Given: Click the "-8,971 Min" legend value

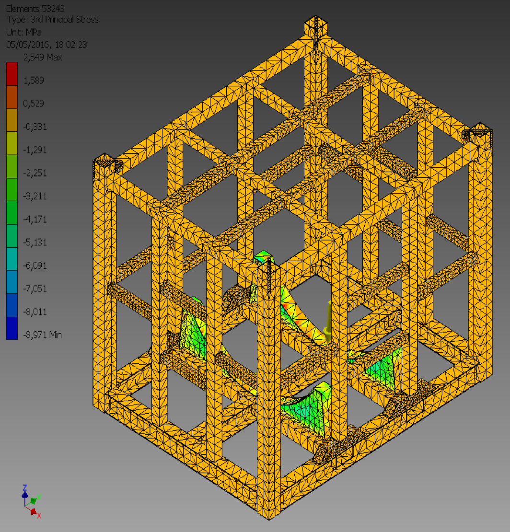Looking at the screenshot, I should (42, 335).
